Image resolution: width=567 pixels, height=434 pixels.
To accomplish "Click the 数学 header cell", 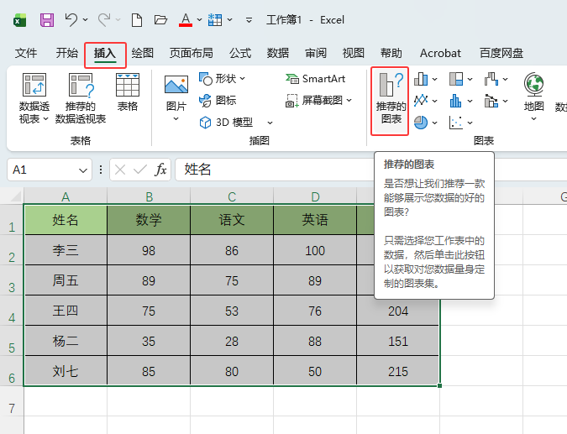I will coord(149,220).
